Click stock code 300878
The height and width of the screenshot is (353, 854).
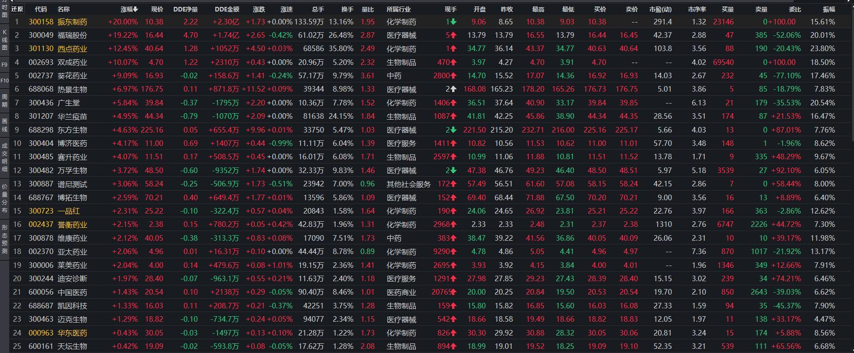click(x=41, y=238)
